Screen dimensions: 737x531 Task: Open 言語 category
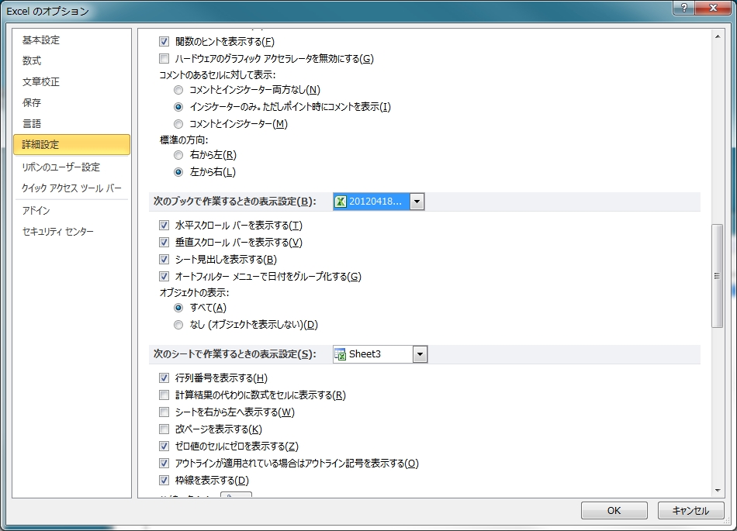[x=72, y=124]
